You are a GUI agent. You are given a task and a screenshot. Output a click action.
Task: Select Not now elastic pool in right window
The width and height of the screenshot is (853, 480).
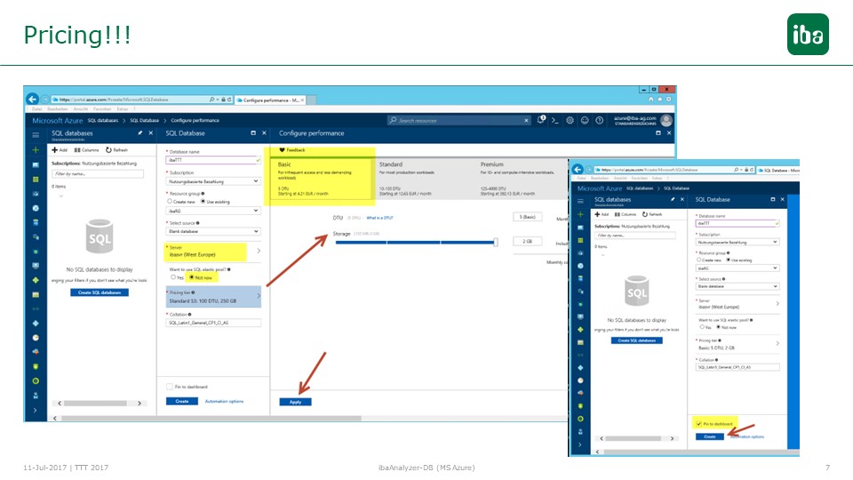pos(718,327)
